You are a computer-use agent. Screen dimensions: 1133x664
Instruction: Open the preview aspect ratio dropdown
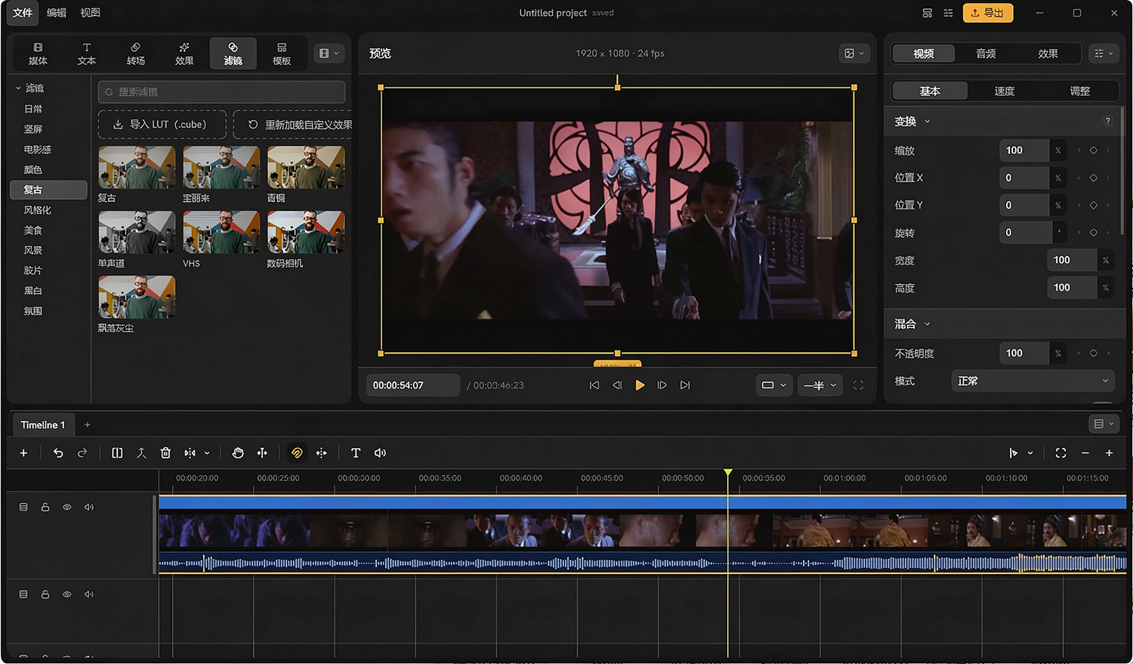coord(774,385)
